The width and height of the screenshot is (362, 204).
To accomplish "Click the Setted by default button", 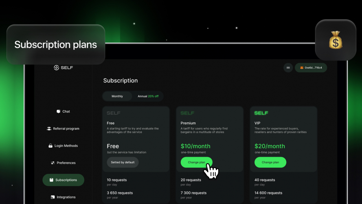I will [x=123, y=162].
